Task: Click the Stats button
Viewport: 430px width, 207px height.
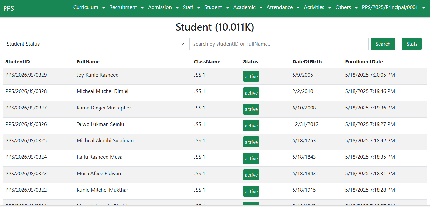Action: coord(412,44)
